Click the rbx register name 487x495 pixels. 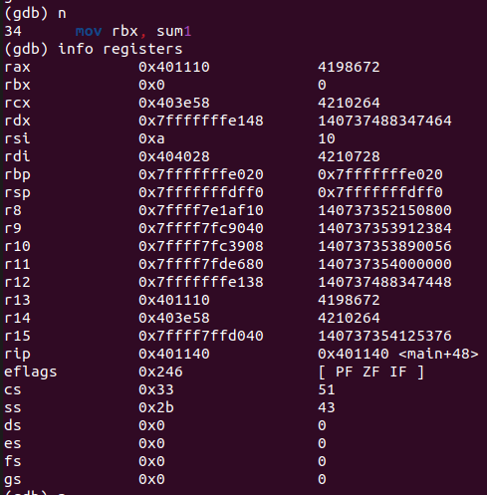point(17,85)
